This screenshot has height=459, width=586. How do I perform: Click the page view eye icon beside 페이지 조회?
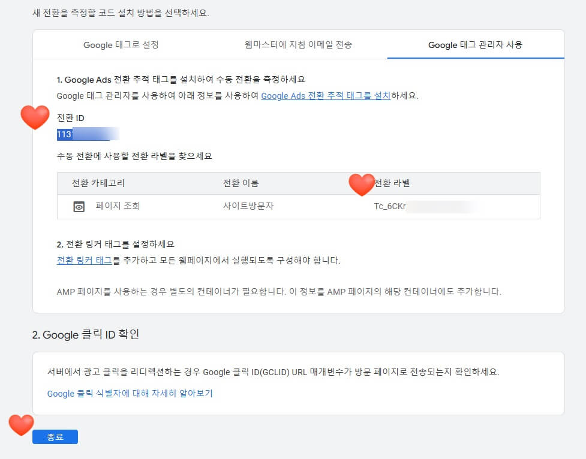(79, 207)
